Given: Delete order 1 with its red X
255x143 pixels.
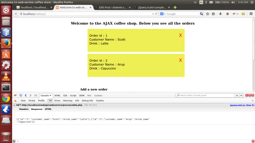Looking at the screenshot, I should tap(180, 35).
